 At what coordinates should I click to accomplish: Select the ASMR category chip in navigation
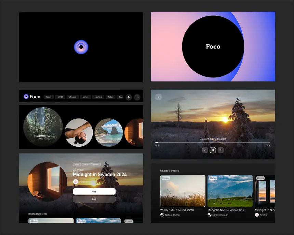[60, 97]
